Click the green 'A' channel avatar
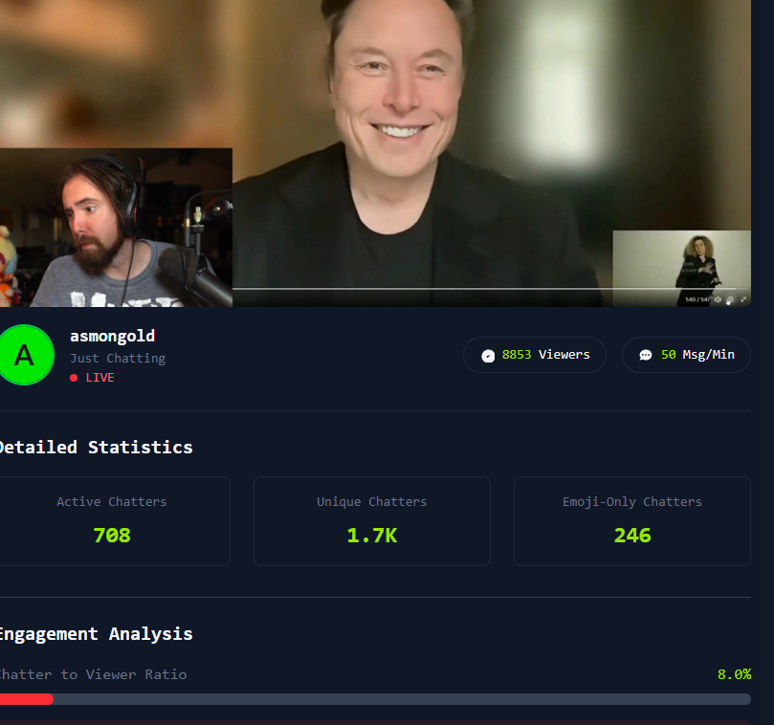This screenshot has height=725, width=774. pos(26,355)
